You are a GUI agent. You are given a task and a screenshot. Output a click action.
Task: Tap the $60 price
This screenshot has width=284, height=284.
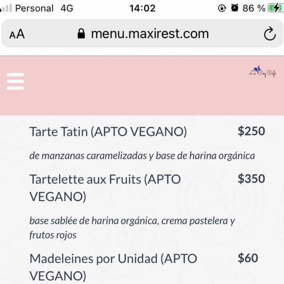(x=248, y=258)
